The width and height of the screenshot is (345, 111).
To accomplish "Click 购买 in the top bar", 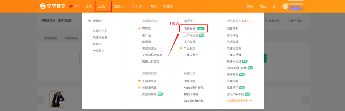I will 250,6.
